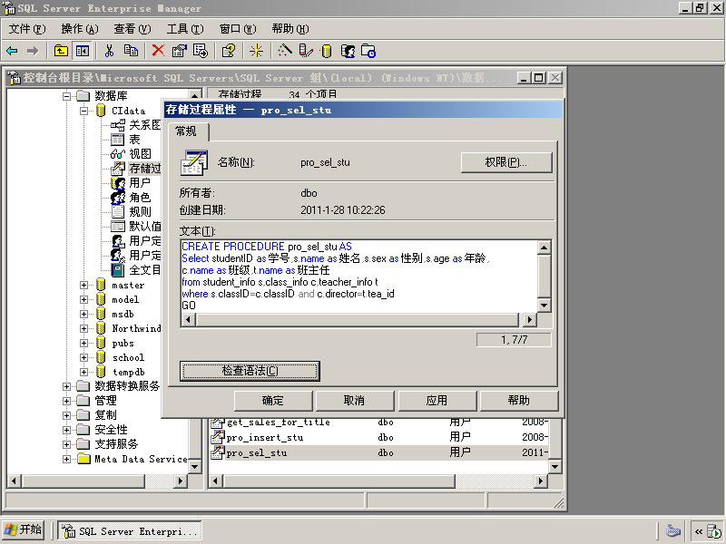Viewport: 726px width, 544px height.
Task: Click inside the procedure text editor
Action: [359, 277]
